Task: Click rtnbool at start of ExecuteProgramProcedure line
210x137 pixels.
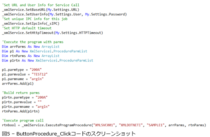Action: pos(9,125)
